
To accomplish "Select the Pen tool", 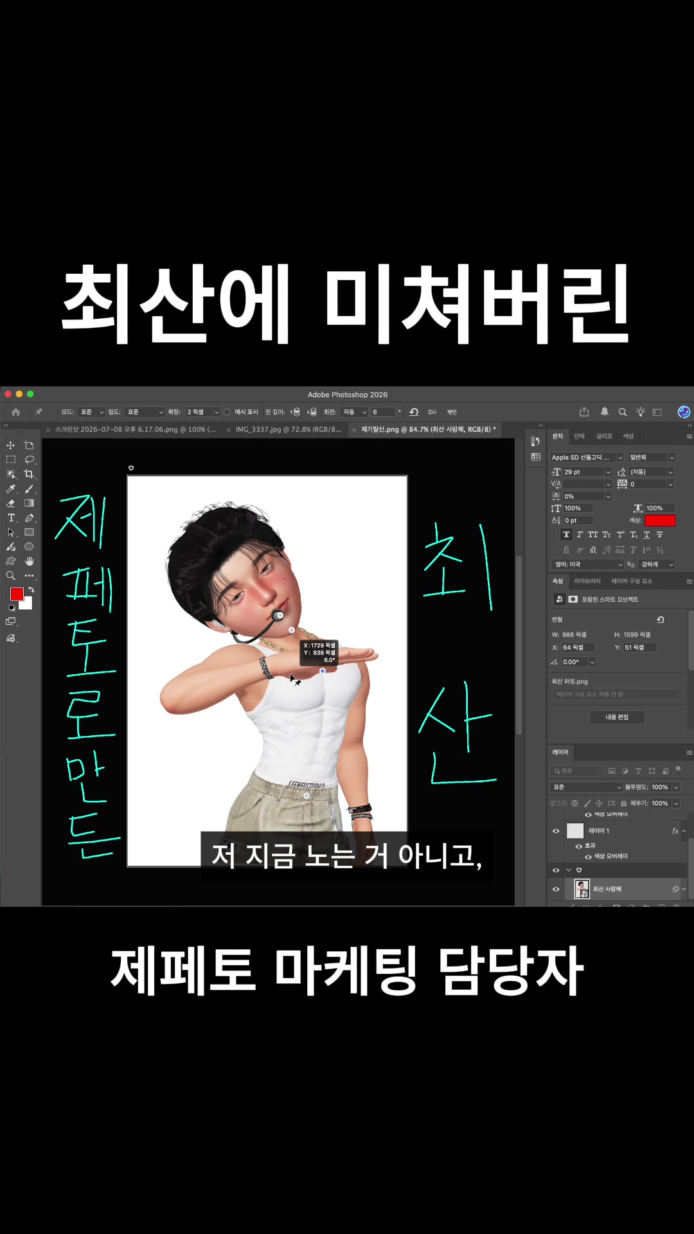I will [x=29, y=518].
